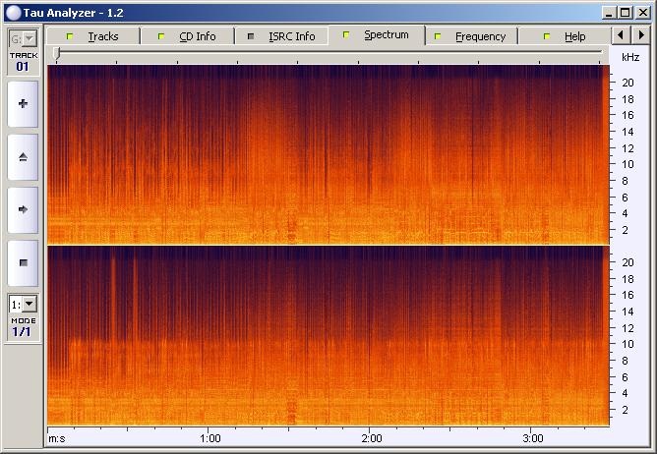Open the CD Info tab

pyautogui.click(x=197, y=36)
